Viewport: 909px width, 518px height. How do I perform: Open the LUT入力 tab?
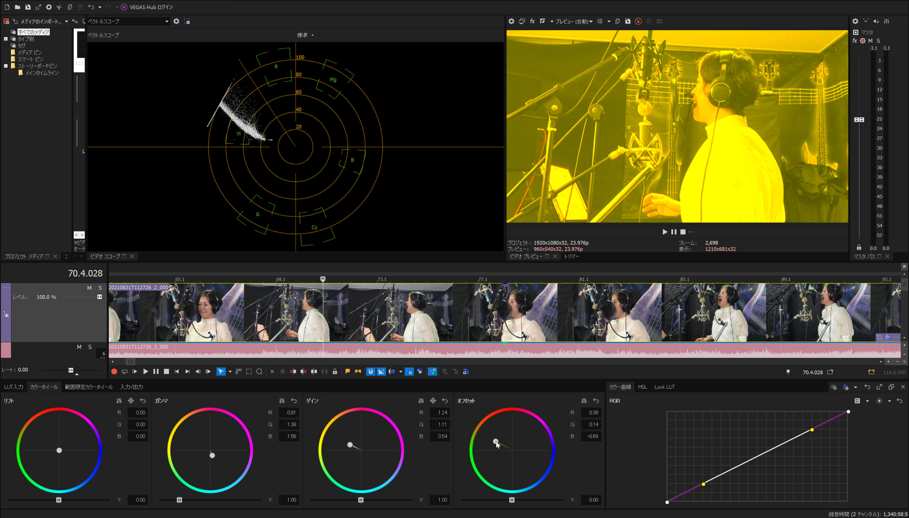click(13, 387)
